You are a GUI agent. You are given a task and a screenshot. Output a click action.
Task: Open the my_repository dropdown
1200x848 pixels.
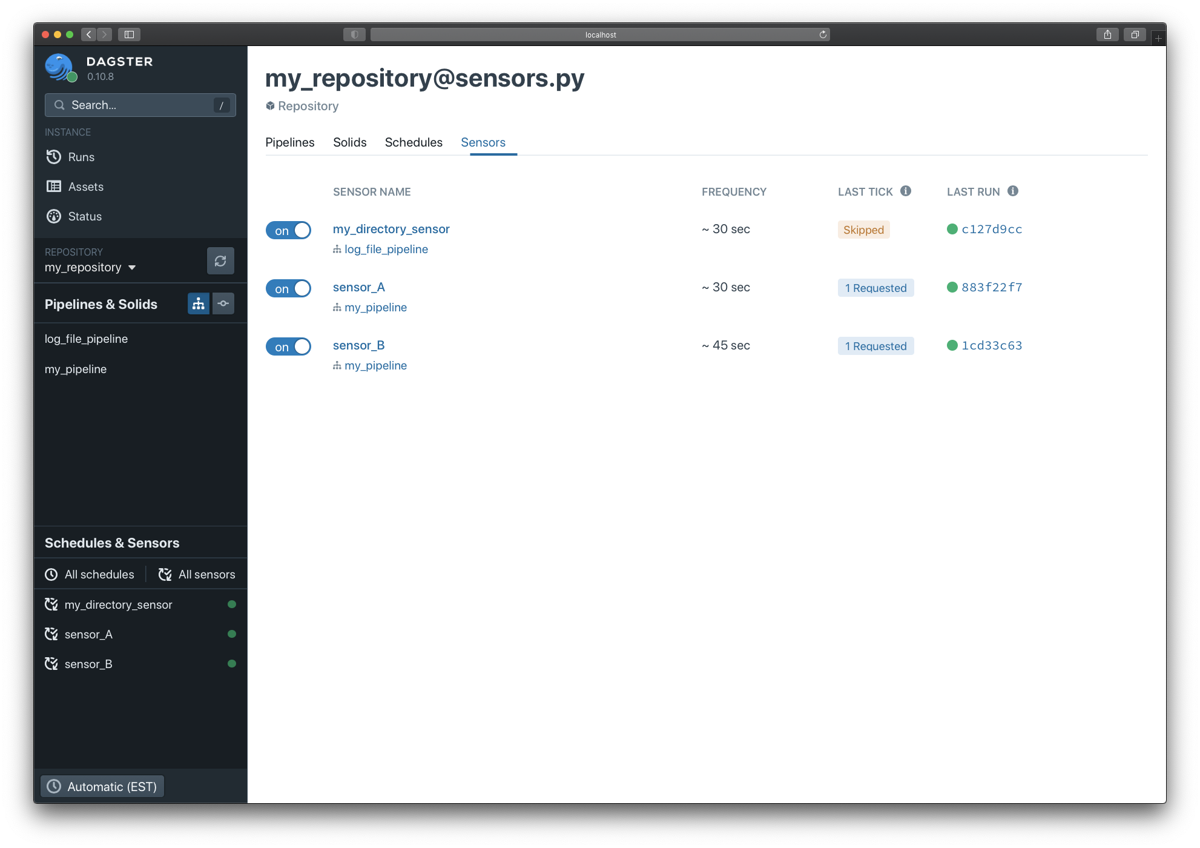pyautogui.click(x=90, y=267)
